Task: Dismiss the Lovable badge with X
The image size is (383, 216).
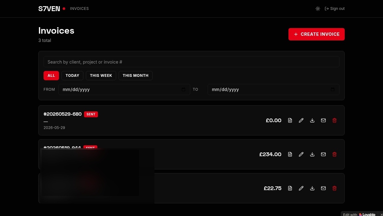Action: click(x=381, y=214)
